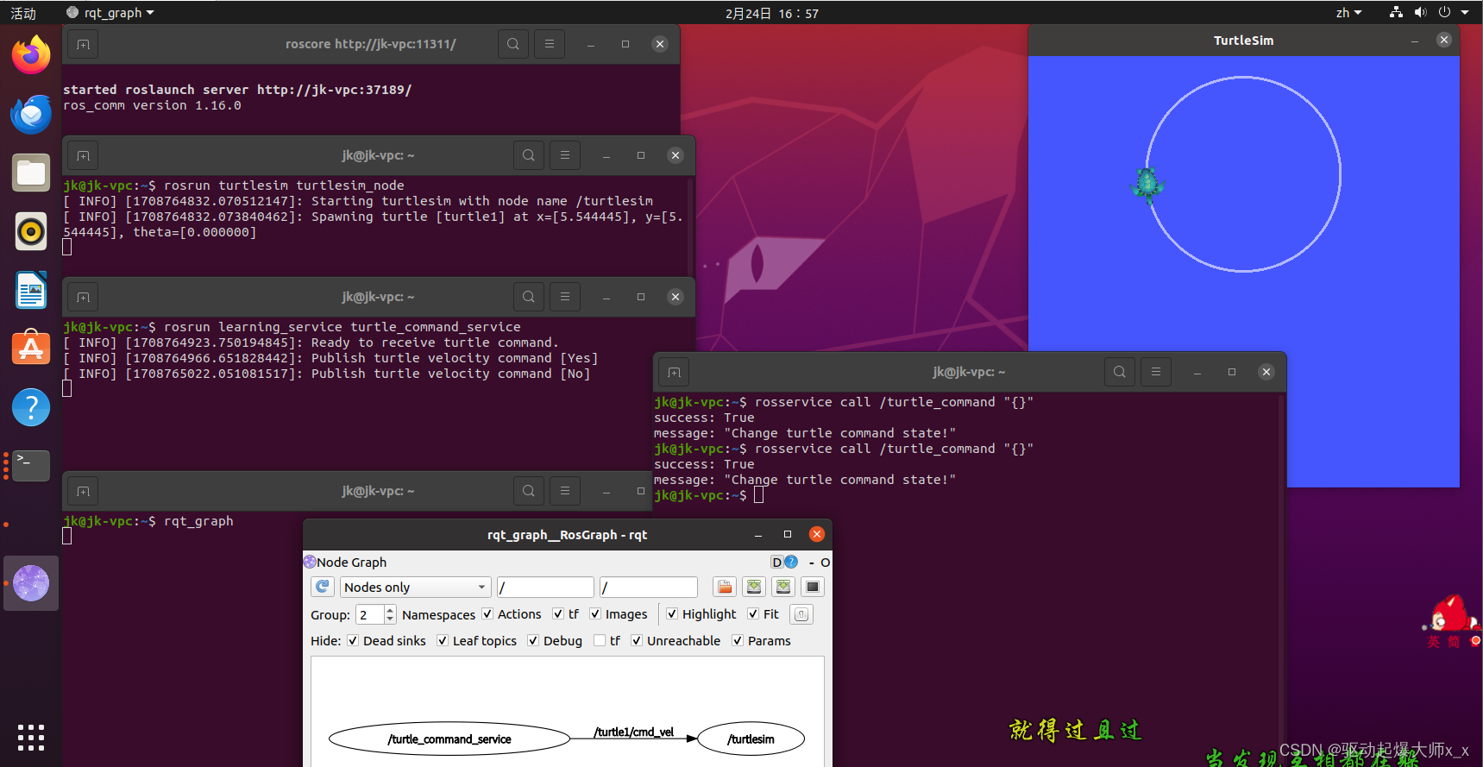Open Ubuntu Software from the dock

(x=31, y=348)
